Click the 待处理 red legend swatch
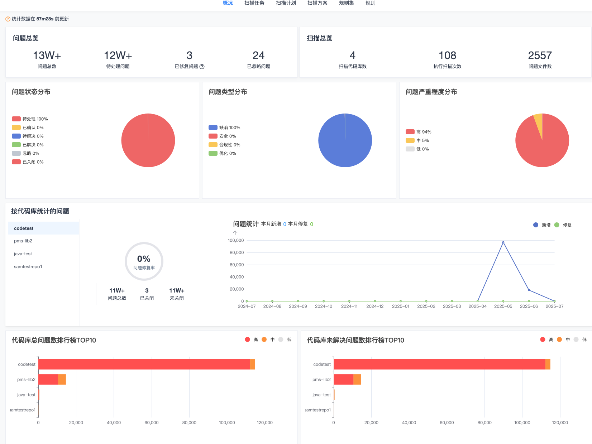This screenshot has height=444, width=592. point(16,119)
